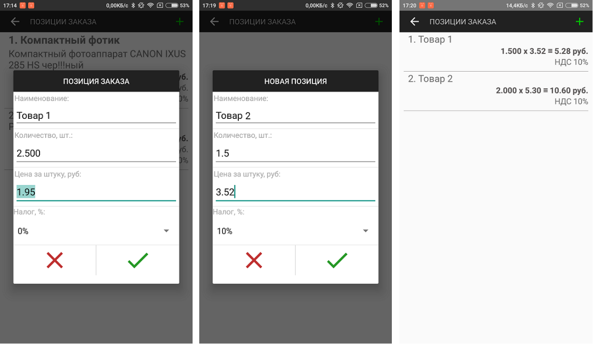Cancel the Позиция заказа dialog with red X
Screen dimensions: 593x344
pyautogui.click(x=55, y=261)
